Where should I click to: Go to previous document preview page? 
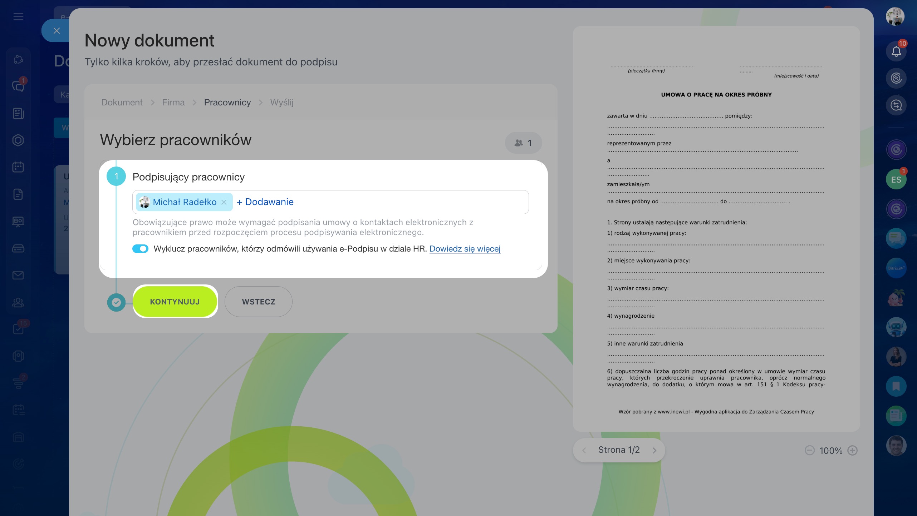pos(584,450)
